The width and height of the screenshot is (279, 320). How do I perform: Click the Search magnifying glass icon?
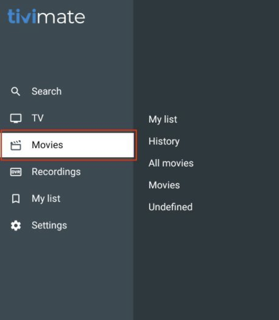[x=15, y=91]
